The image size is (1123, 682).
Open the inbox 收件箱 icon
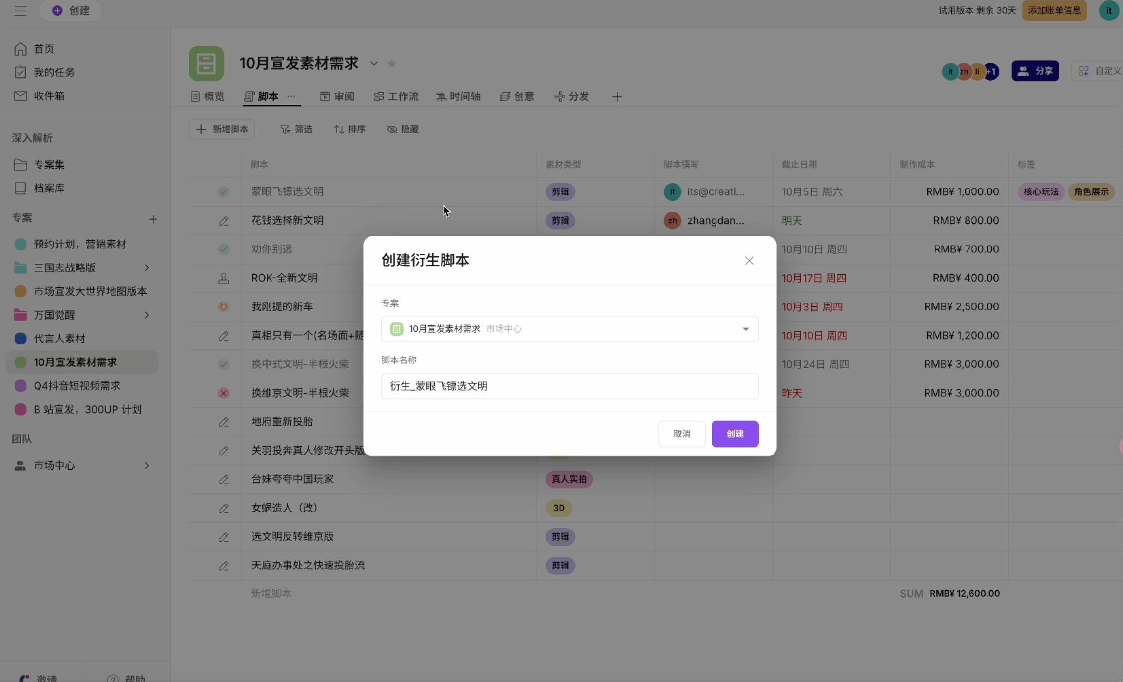coord(20,96)
